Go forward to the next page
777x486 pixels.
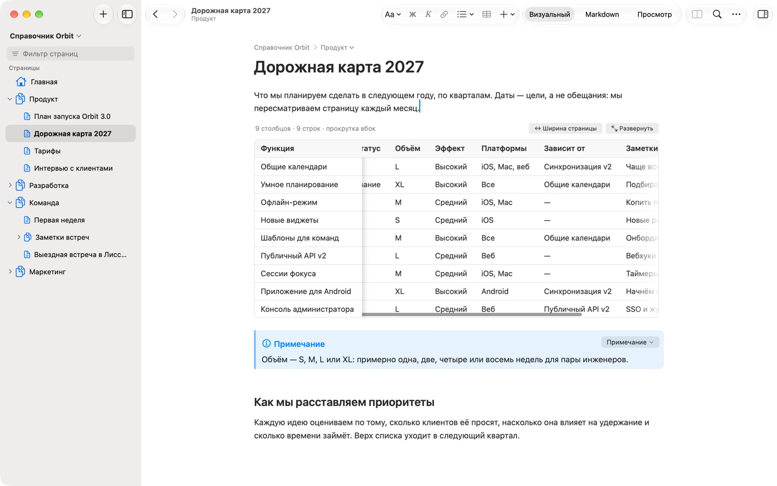pos(175,14)
